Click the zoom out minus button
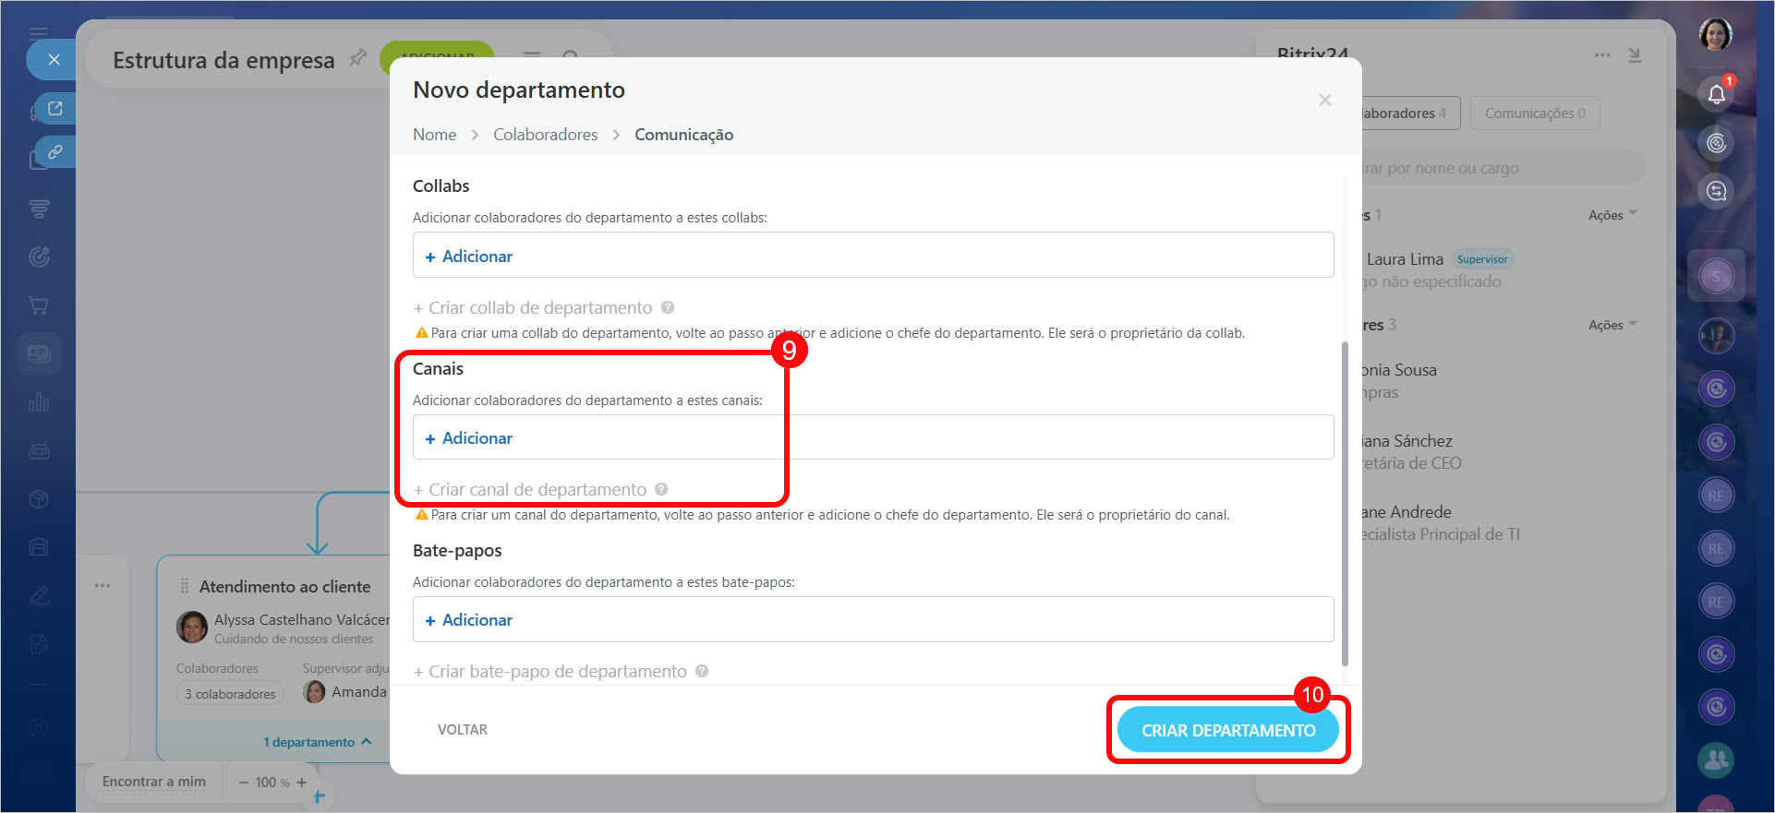Screen dimensions: 1775x813 pos(244,783)
